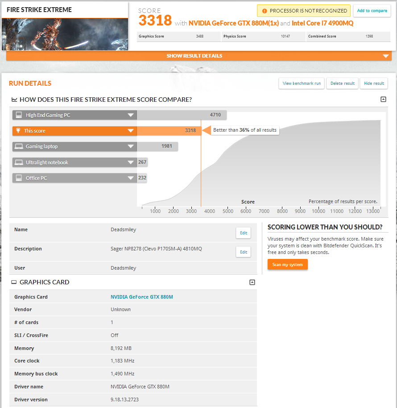Expand the Gaming laptop dropdown arrow
This screenshot has height=408, width=397.
pos(131,146)
